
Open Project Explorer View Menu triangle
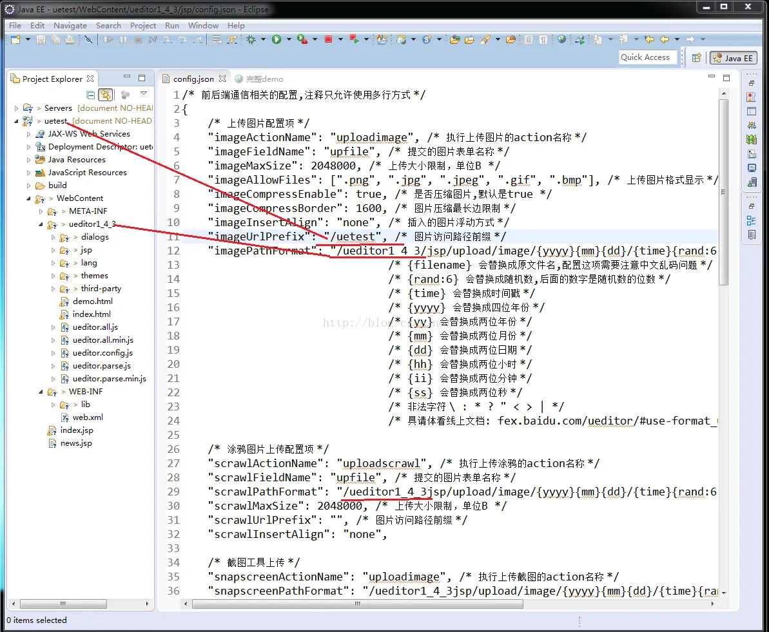[x=144, y=93]
